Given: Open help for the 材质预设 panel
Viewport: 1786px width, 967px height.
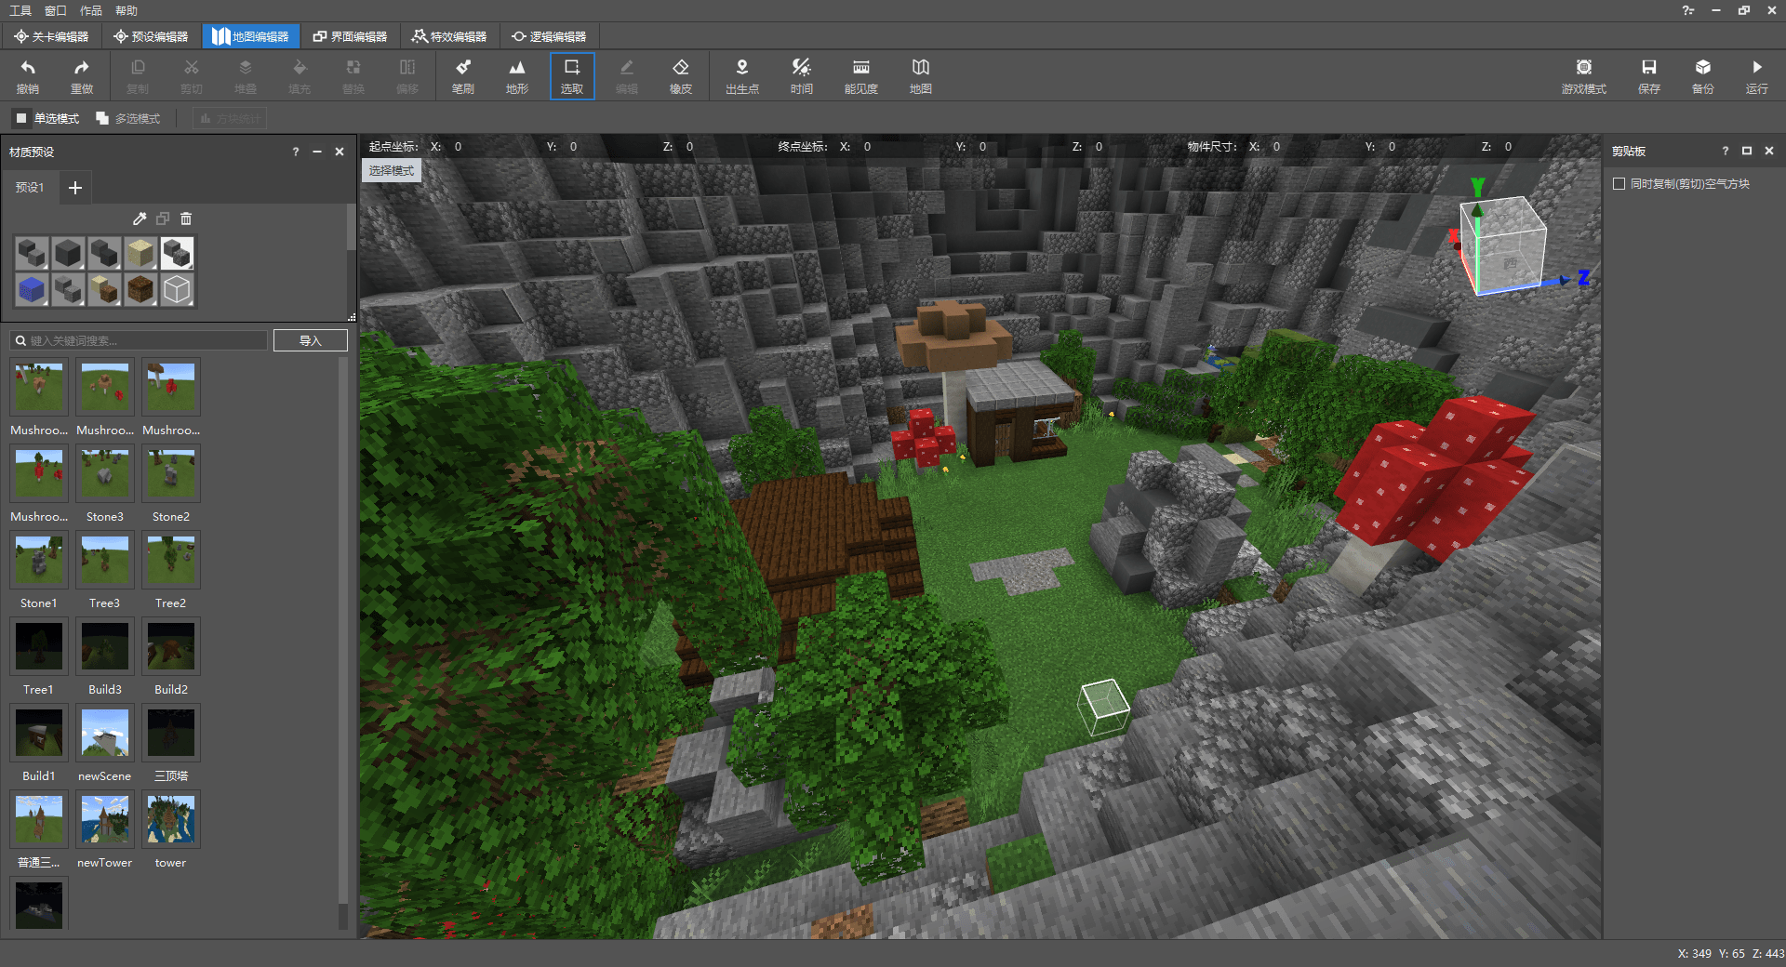Looking at the screenshot, I should [x=296, y=152].
